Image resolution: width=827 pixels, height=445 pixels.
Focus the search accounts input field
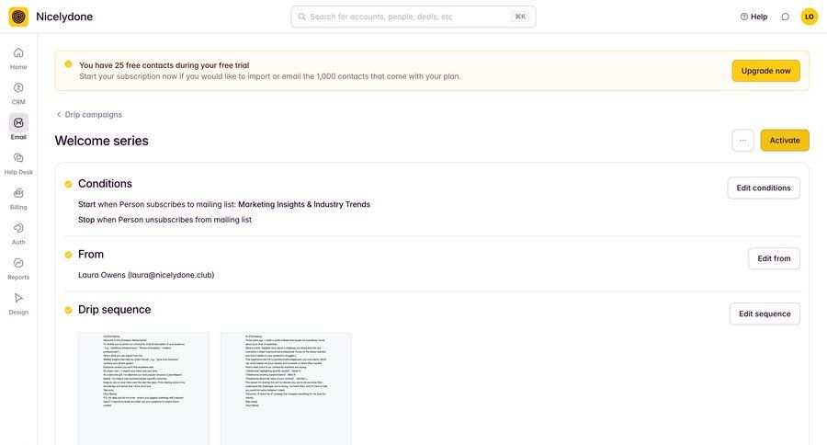click(413, 17)
